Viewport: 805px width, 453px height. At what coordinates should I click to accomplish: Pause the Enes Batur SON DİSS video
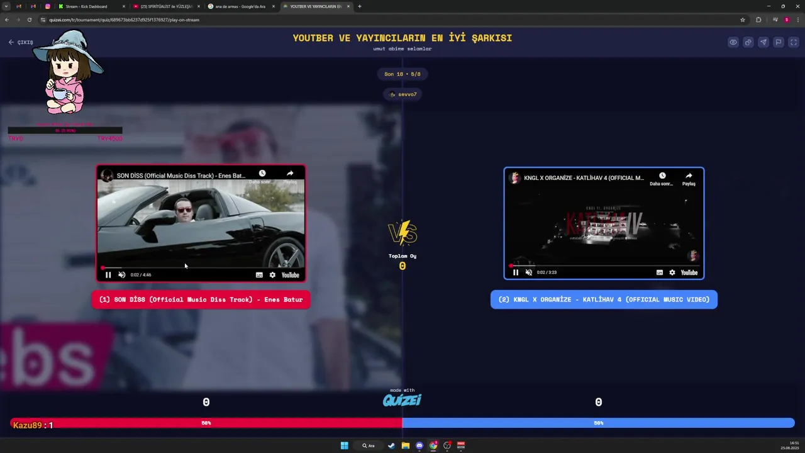click(108, 275)
